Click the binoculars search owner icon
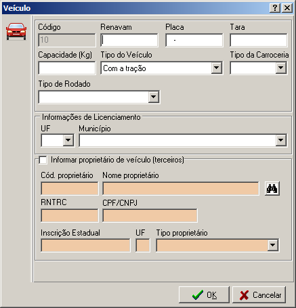 [272, 188]
